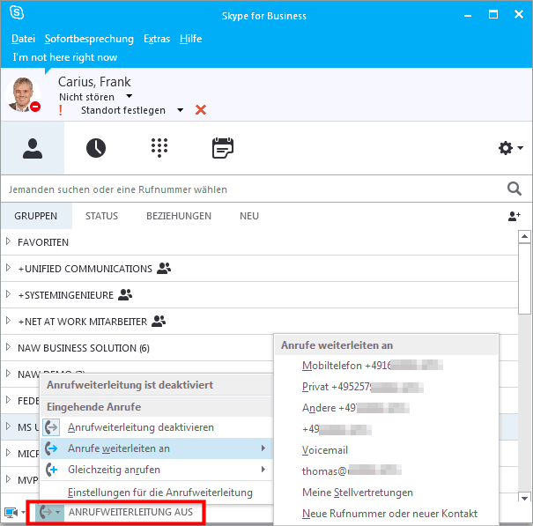This screenshot has width=533, height=526.
Task: Forward calls to Andere number
Action: click(x=386, y=408)
